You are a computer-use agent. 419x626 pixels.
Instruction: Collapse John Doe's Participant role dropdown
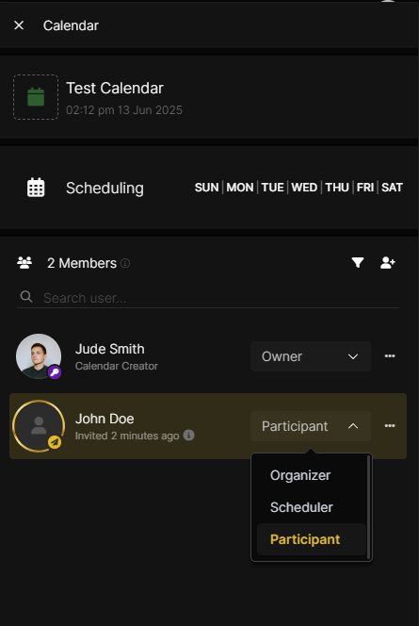[311, 426]
